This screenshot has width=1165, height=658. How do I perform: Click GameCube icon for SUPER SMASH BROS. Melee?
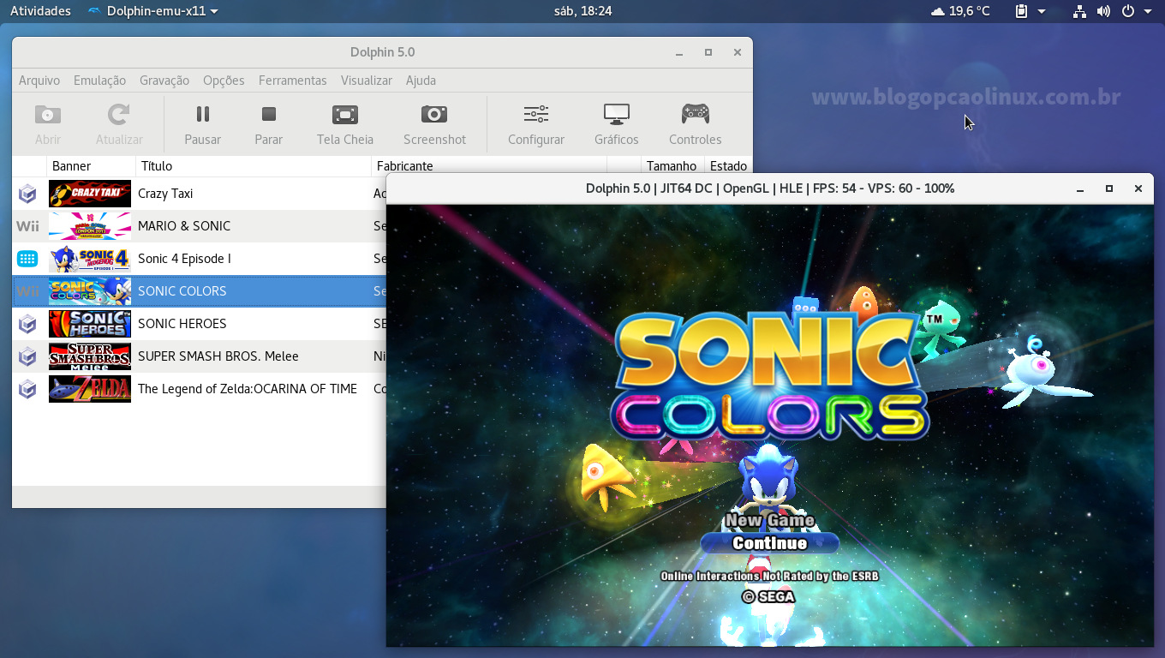[x=27, y=356]
